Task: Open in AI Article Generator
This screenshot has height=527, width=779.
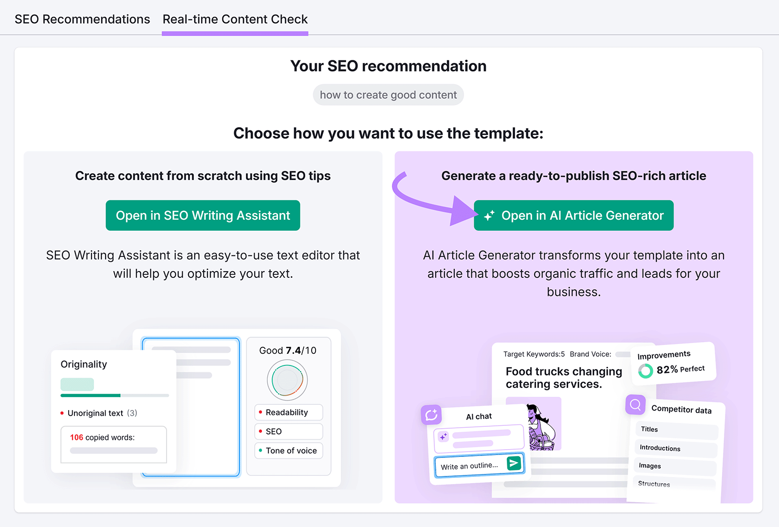Action: [574, 215]
